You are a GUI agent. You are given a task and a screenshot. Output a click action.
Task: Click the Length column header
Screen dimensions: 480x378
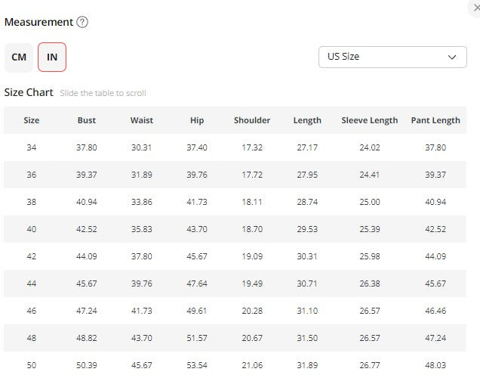[307, 120]
